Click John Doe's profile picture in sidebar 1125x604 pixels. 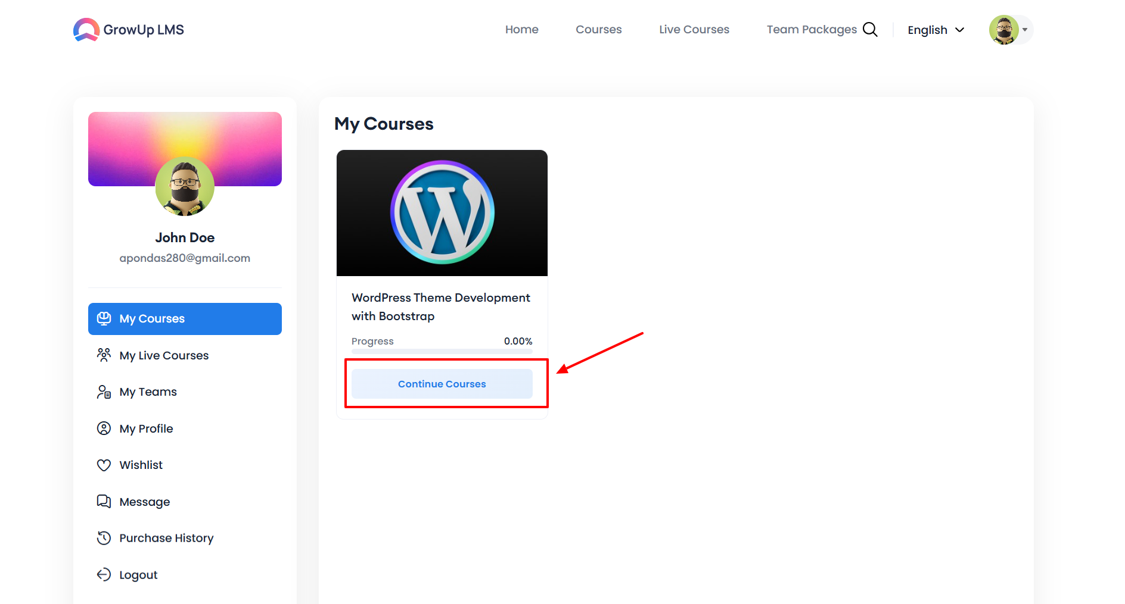pyautogui.click(x=185, y=186)
